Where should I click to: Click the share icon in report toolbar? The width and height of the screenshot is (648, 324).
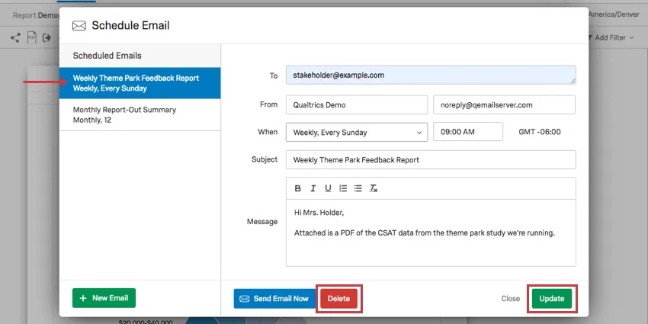pyautogui.click(x=15, y=37)
